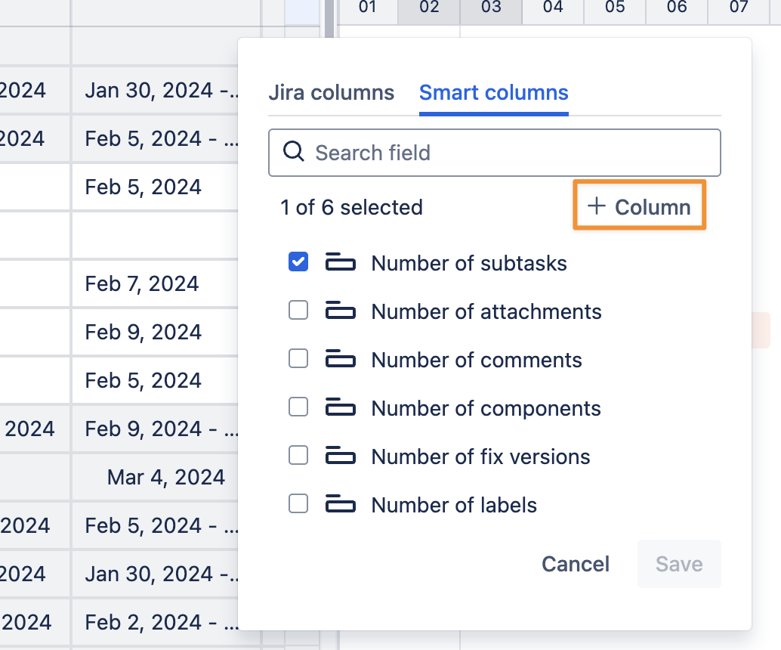Select the Mar 4, 2024 date cell
Screen dimensions: 781x650
click(x=166, y=478)
